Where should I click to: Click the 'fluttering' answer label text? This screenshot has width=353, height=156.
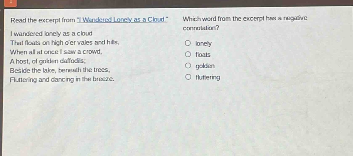coord(208,78)
